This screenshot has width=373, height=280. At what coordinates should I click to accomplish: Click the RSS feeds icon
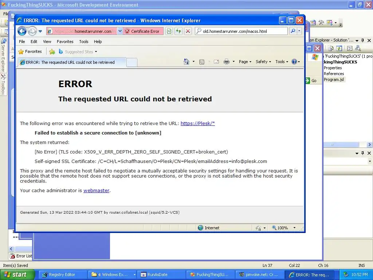point(202,62)
